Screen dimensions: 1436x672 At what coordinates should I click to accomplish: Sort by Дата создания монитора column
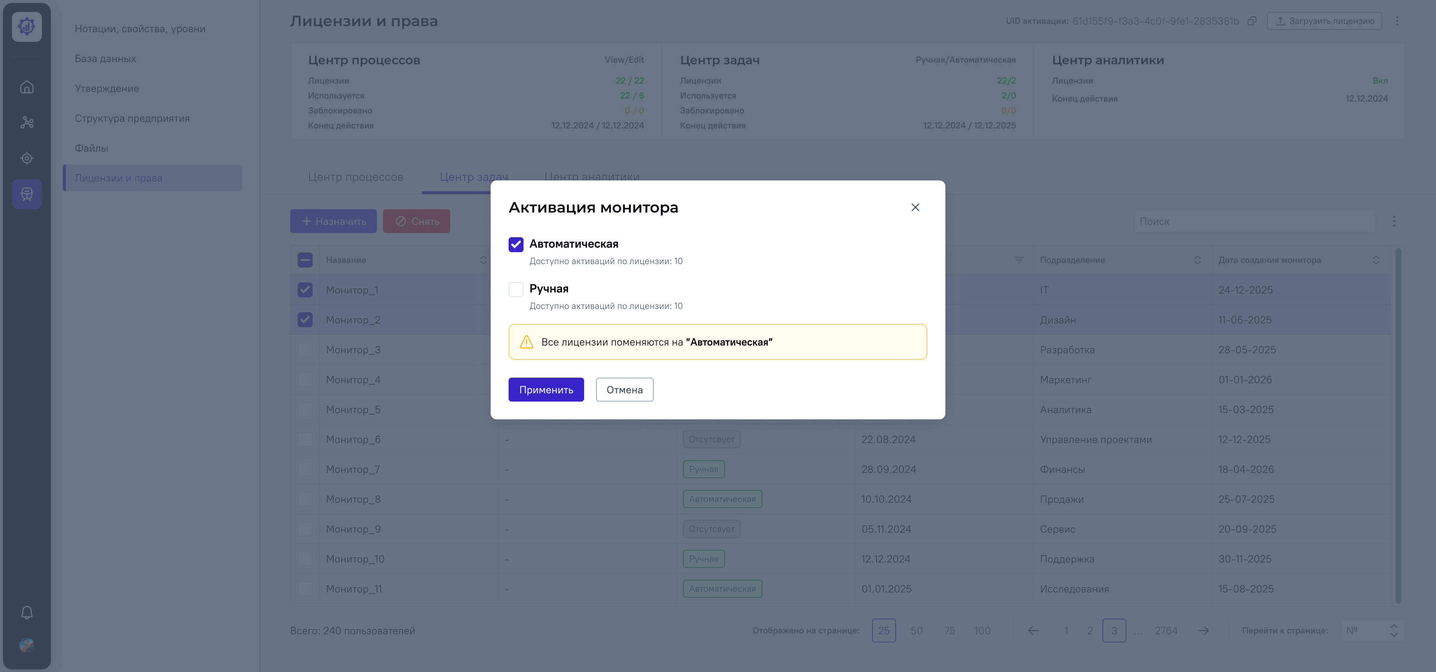[x=1375, y=260]
